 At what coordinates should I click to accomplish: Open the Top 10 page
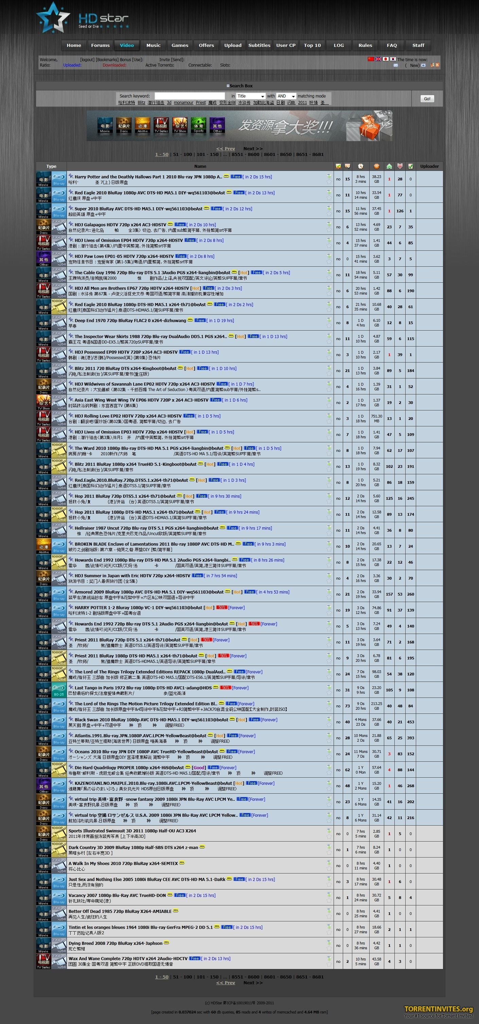[313, 45]
